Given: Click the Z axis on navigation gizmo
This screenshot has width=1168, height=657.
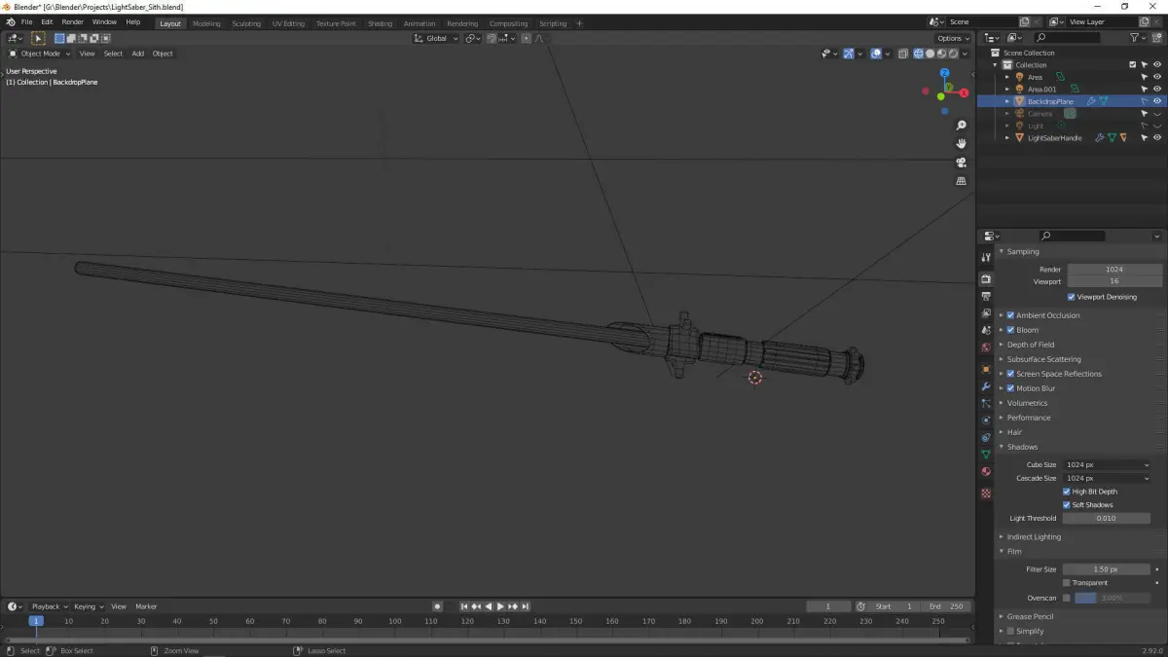Looking at the screenshot, I should [x=944, y=73].
